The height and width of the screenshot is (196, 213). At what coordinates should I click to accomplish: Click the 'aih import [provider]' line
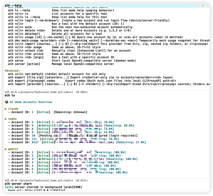tap(109, 84)
